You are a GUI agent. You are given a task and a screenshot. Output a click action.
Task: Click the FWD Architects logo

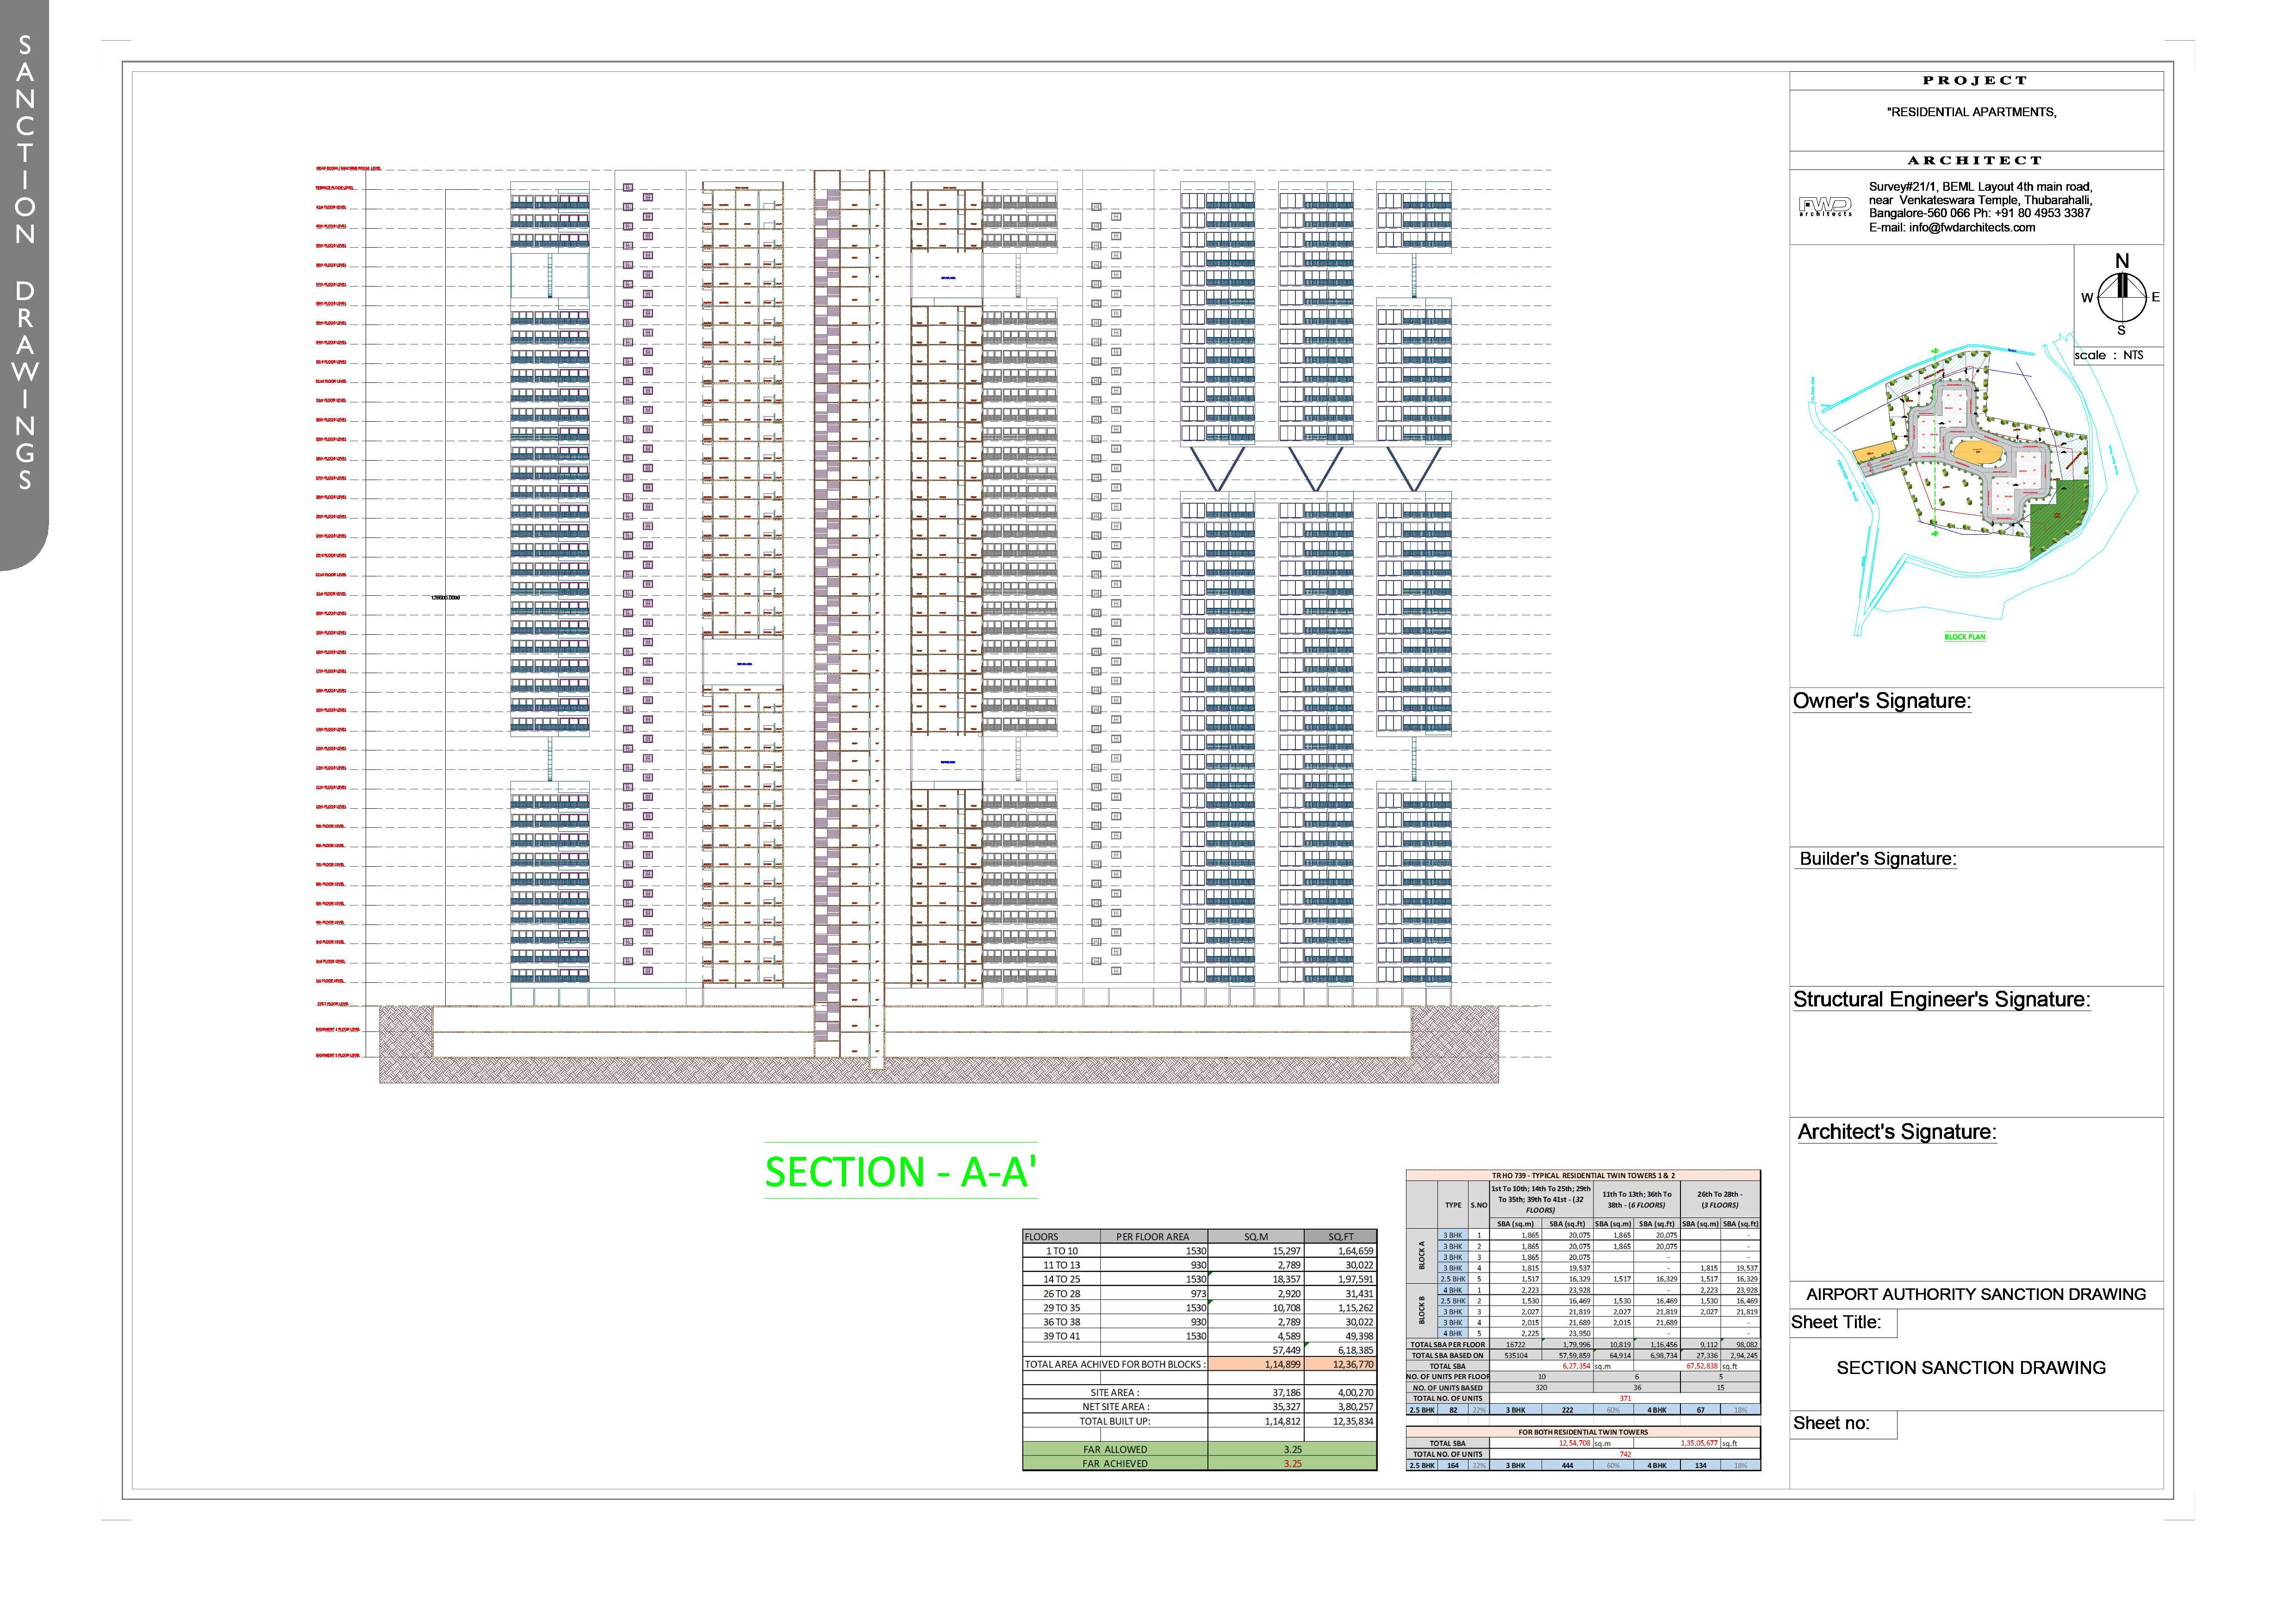point(1825,207)
